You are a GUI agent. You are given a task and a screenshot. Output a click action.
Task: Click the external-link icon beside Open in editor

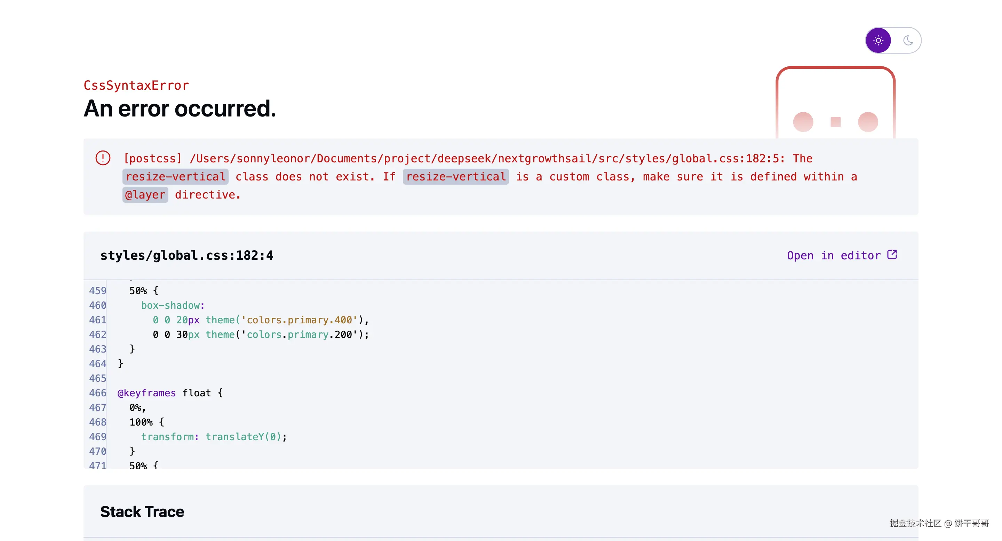(892, 255)
